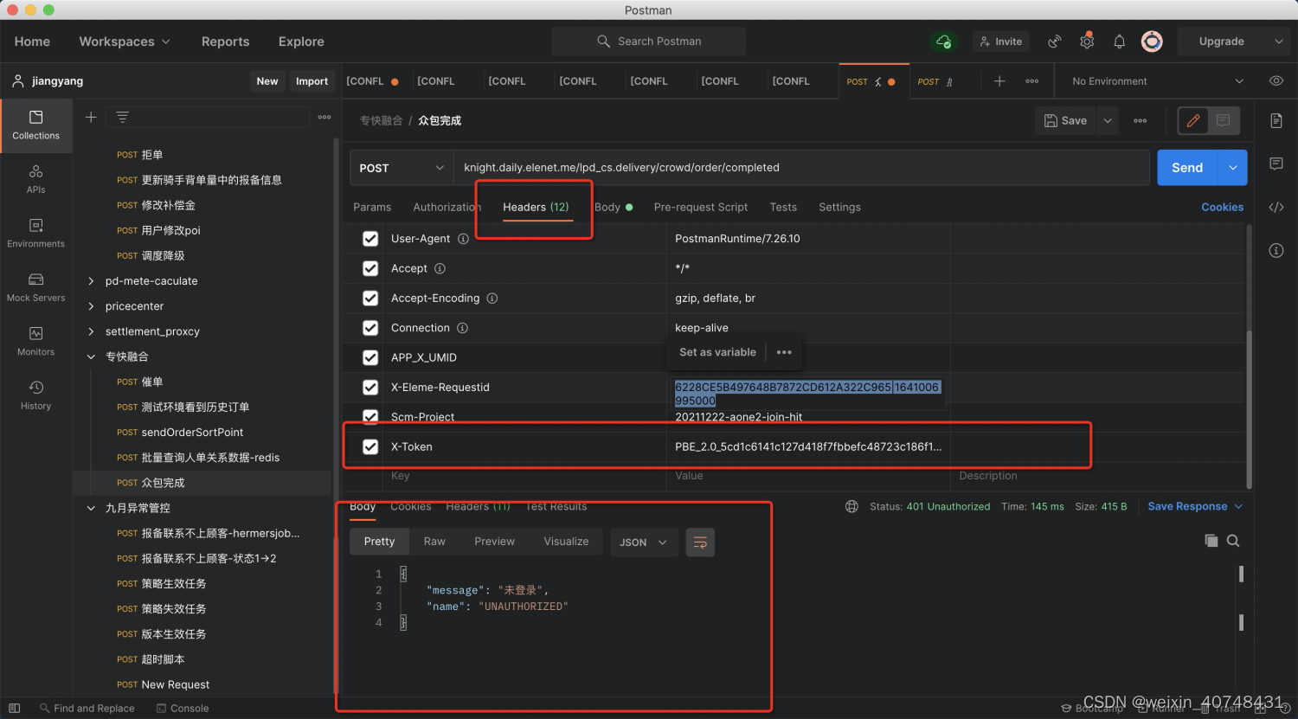1298x719 pixels.
Task: Select the 众包完成 request in sidebar
Action: (202, 483)
